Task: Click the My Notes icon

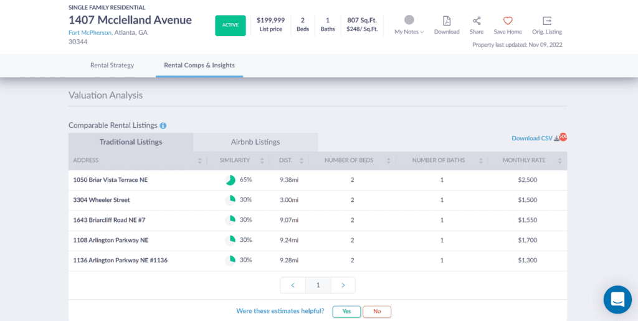Action: (409, 21)
